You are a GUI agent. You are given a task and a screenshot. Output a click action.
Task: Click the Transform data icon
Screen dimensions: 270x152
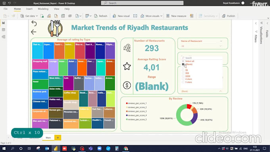[87, 16]
